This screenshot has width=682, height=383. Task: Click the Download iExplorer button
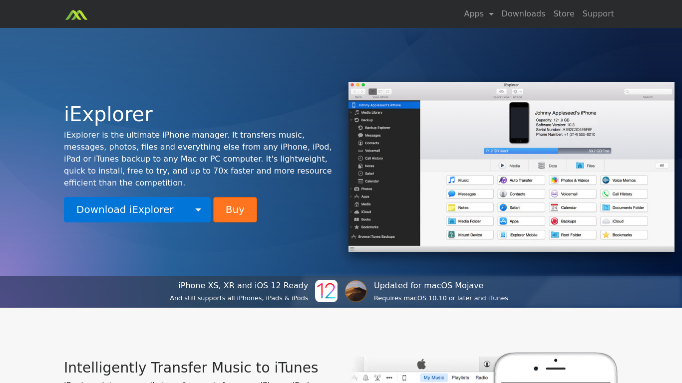coord(125,209)
